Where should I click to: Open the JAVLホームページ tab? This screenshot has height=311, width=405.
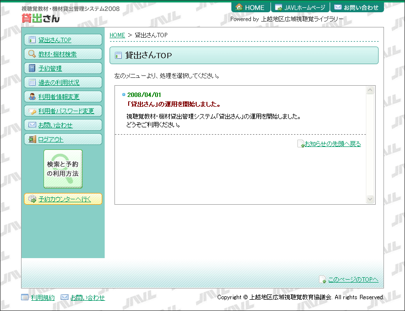[300, 7]
